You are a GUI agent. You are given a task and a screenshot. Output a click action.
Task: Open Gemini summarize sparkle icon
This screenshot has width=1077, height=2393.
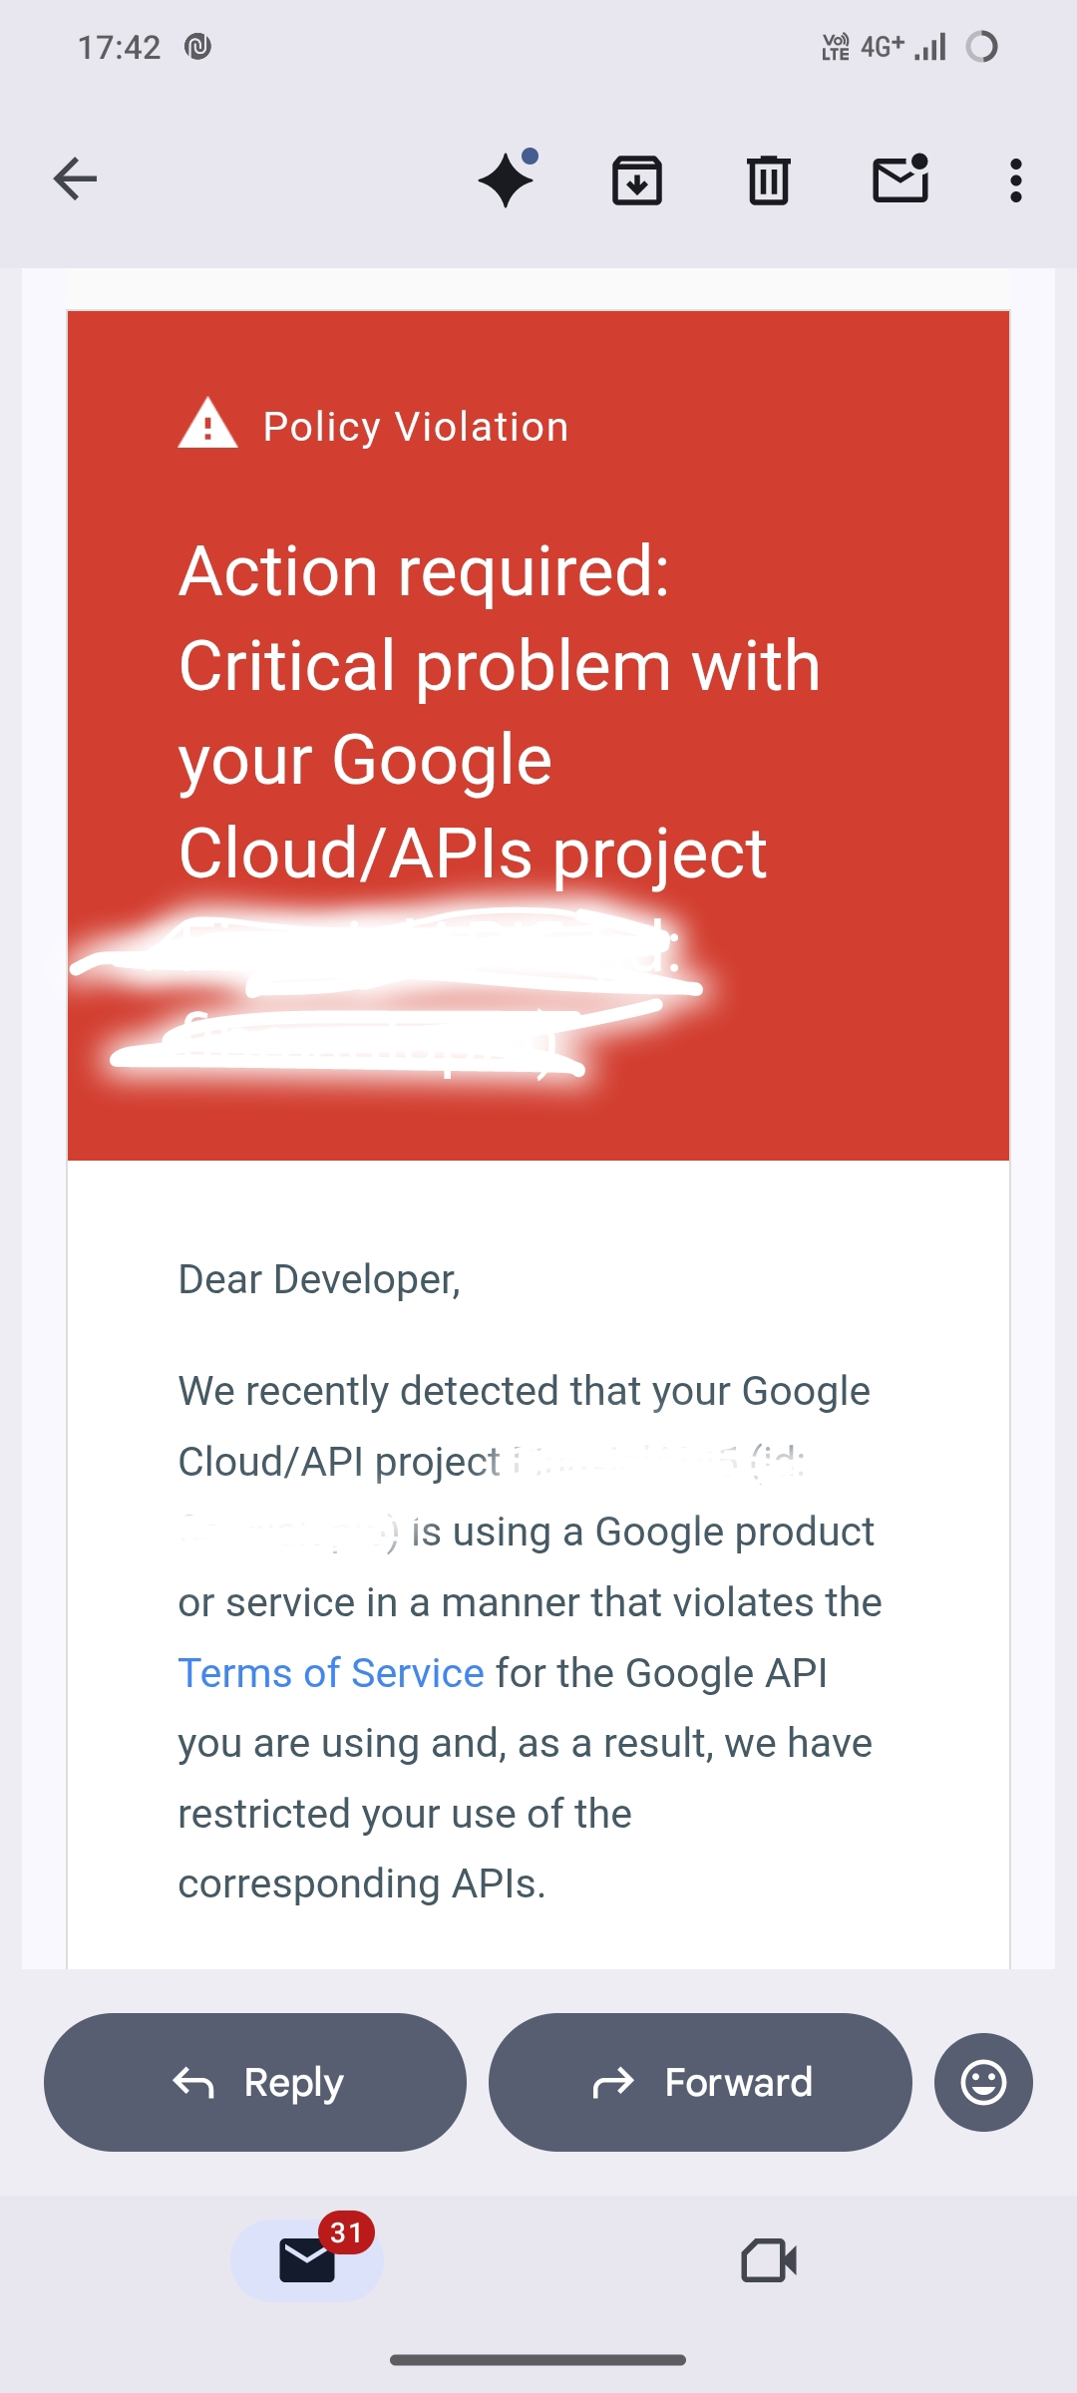[x=507, y=179]
